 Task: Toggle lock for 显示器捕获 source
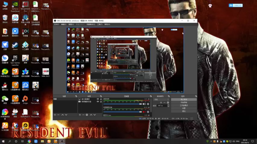point(101,99)
